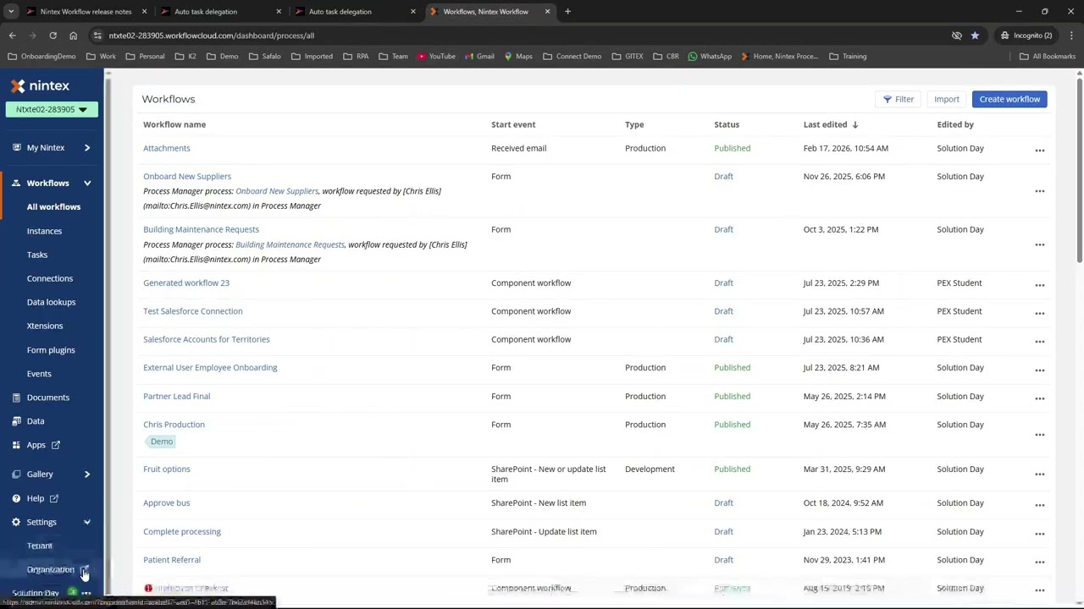
Task: Open actions menu for Test Salesforce Connection row
Action: [x=1039, y=313]
